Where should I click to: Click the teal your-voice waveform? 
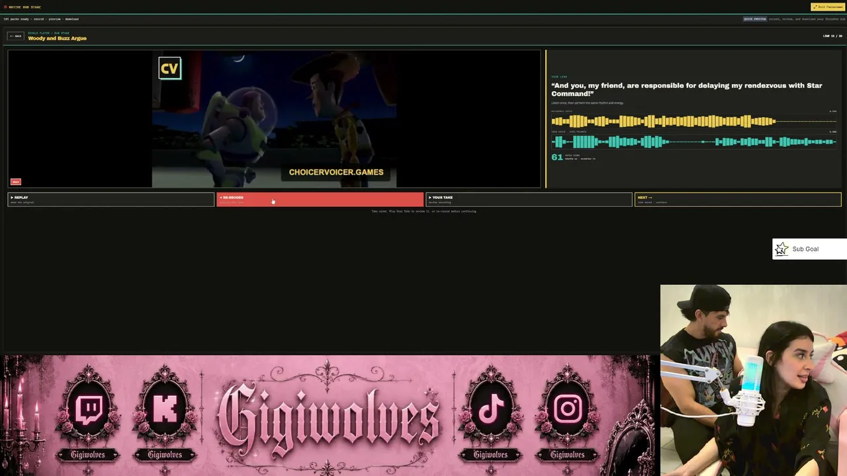tap(693, 141)
